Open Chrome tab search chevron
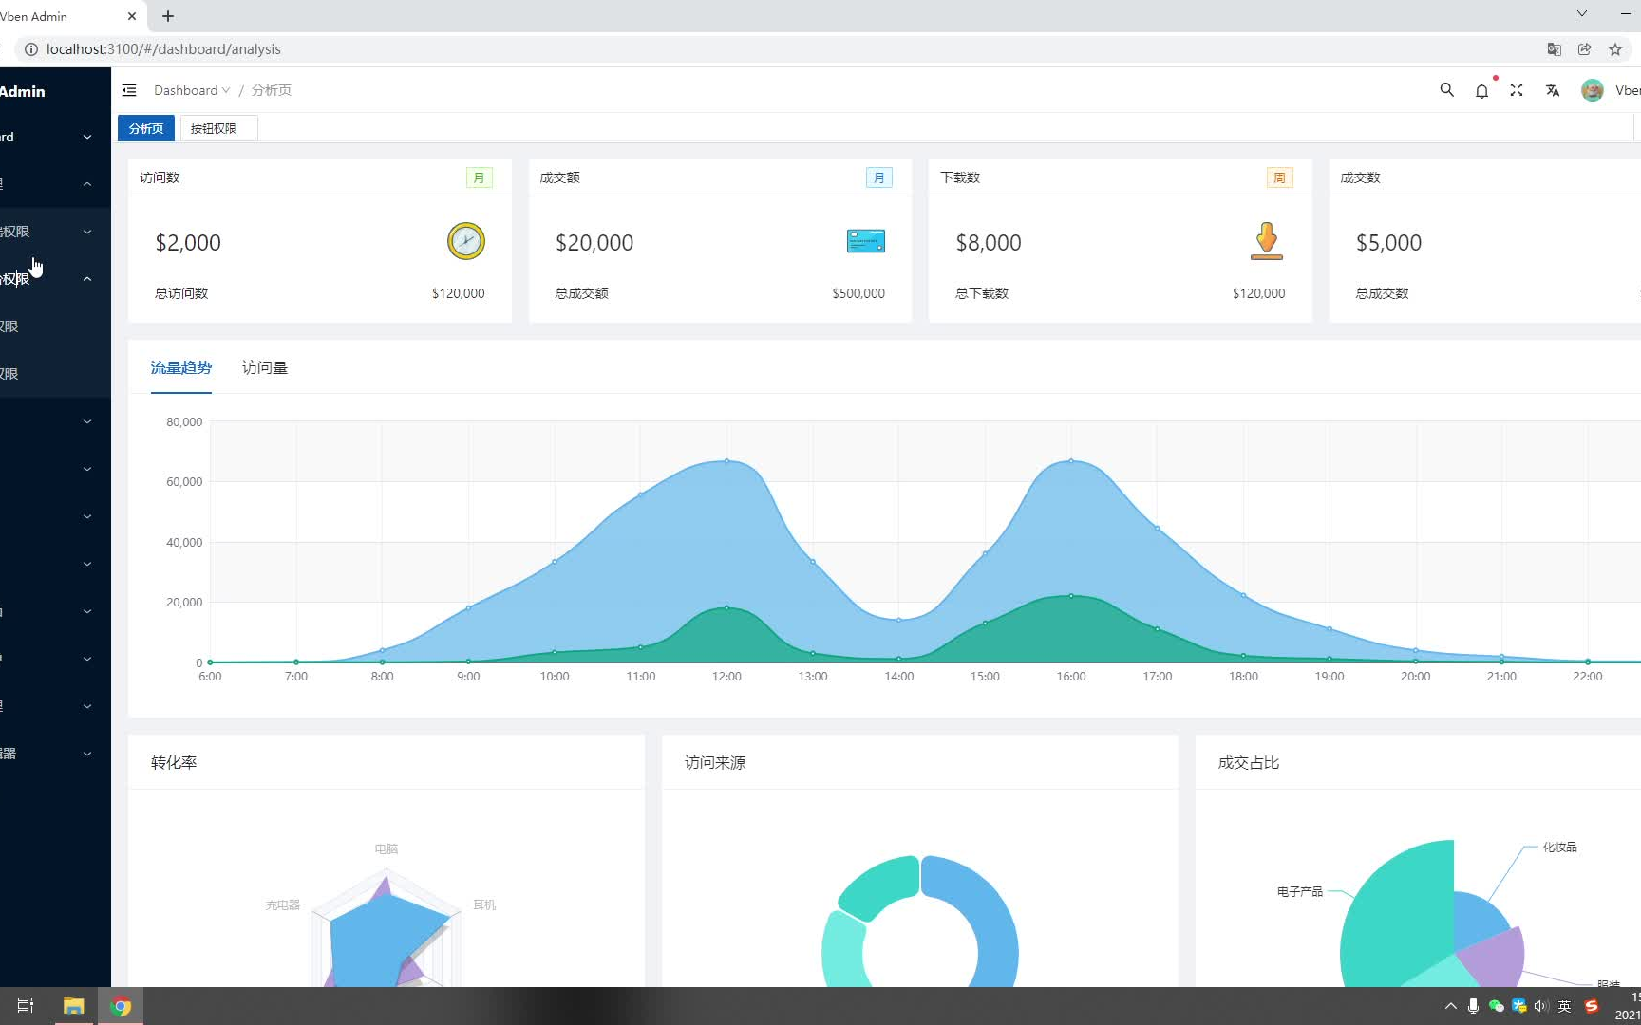Viewport: 1641px width, 1025px height. coord(1581,13)
